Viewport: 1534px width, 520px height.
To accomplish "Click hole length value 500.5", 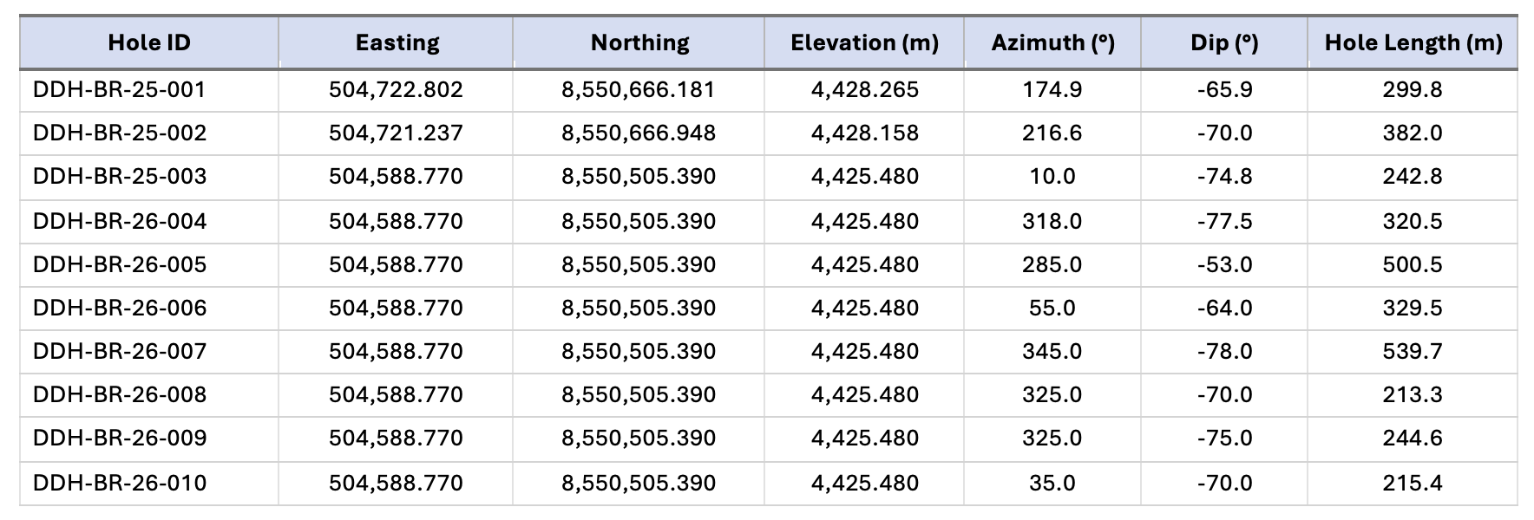I will [x=1413, y=264].
